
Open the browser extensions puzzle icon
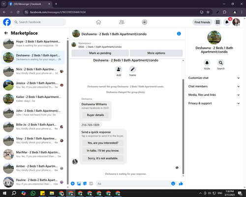[224, 12]
